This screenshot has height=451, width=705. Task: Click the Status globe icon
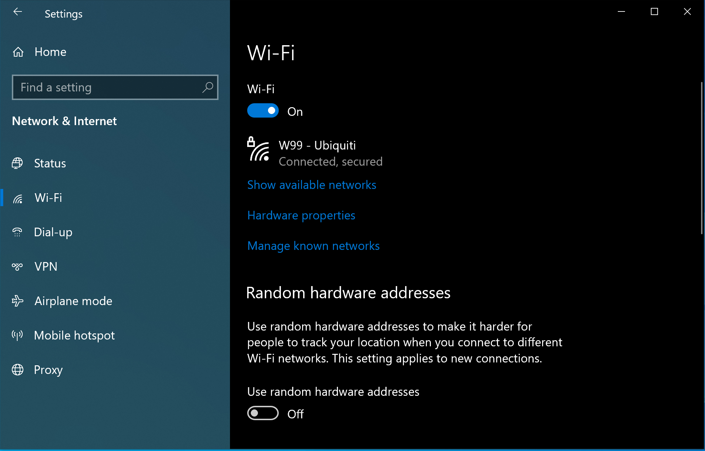point(17,163)
